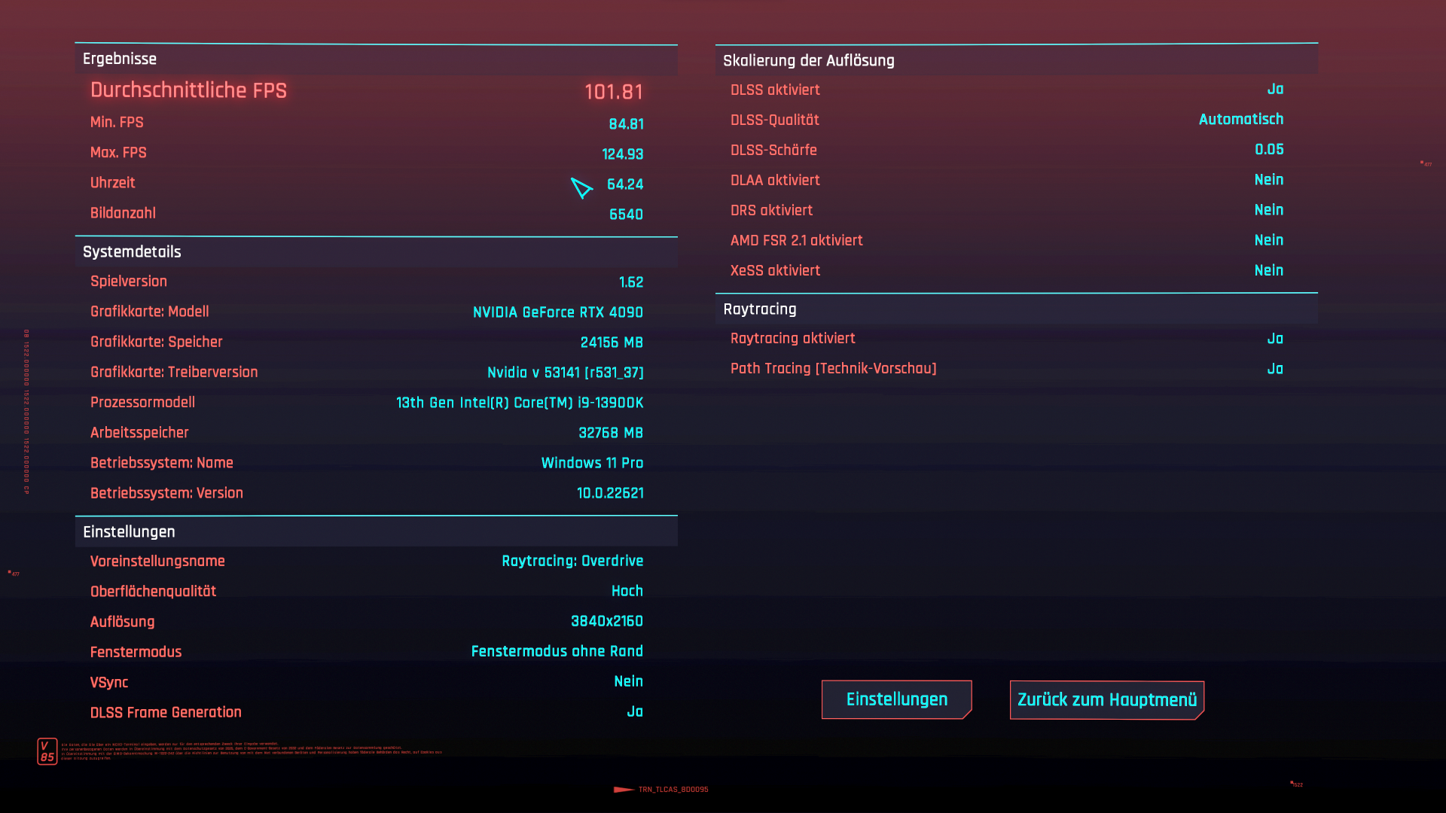Screen dimensions: 1446x813
Task: Click the Raytracing section header
Action: click(x=759, y=309)
